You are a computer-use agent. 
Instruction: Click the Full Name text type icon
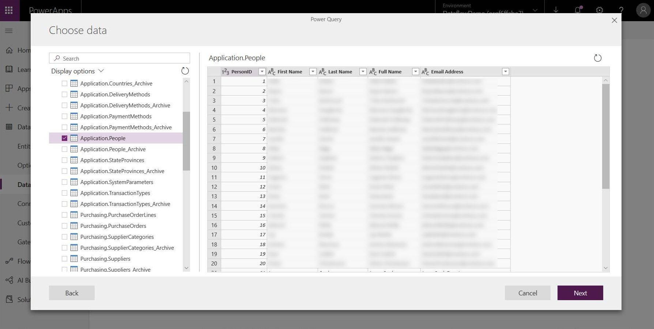373,72
